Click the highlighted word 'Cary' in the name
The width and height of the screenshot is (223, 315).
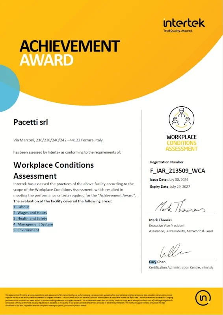point(152,262)
